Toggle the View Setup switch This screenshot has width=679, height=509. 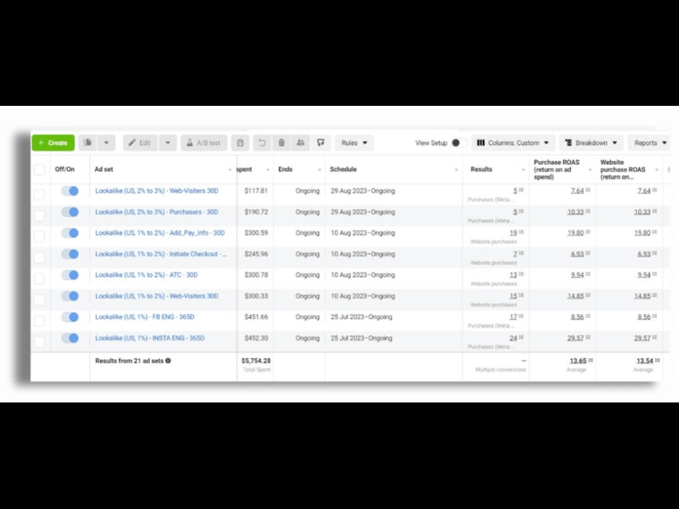point(459,143)
